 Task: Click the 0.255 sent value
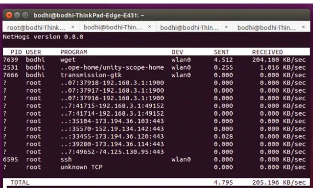click(x=223, y=68)
